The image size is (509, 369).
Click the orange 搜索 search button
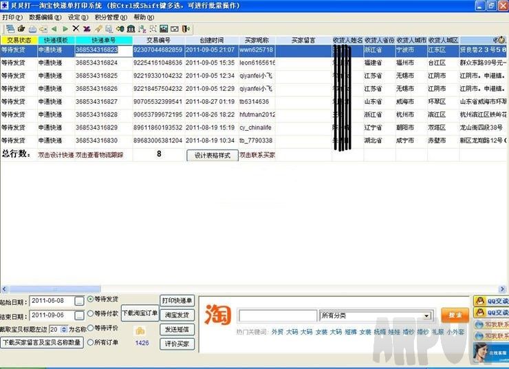click(455, 315)
